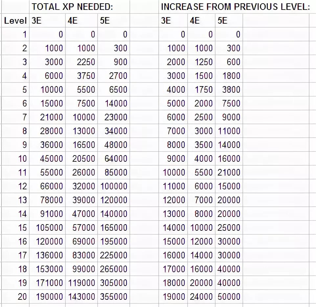Image resolution: width=316 pixels, height=307 pixels.
Task: Select the cell containing 16500
Action: [x=81, y=145]
